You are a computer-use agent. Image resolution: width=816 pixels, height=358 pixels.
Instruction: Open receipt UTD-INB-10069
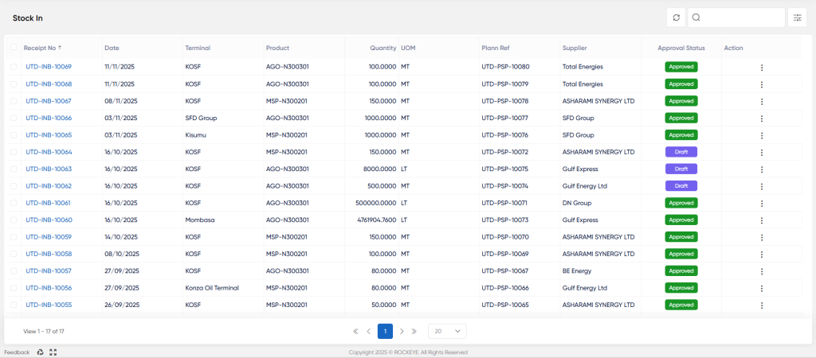click(49, 67)
